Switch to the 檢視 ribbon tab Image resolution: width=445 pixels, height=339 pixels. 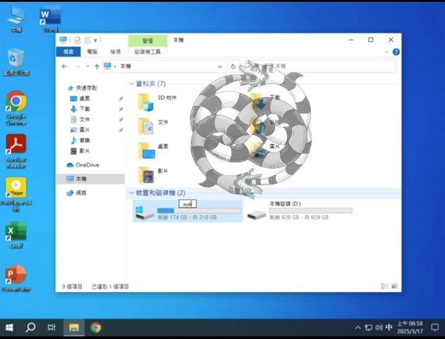click(116, 52)
